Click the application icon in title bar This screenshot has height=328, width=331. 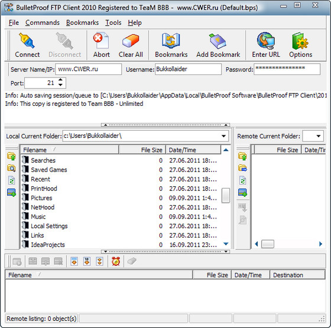(x=8, y=8)
